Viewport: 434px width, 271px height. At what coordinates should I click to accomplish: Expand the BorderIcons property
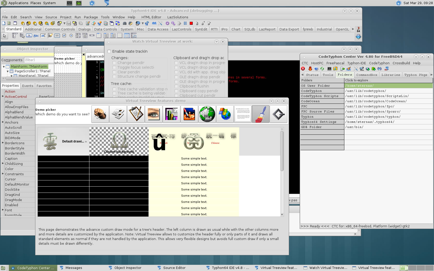pos(3,143)
